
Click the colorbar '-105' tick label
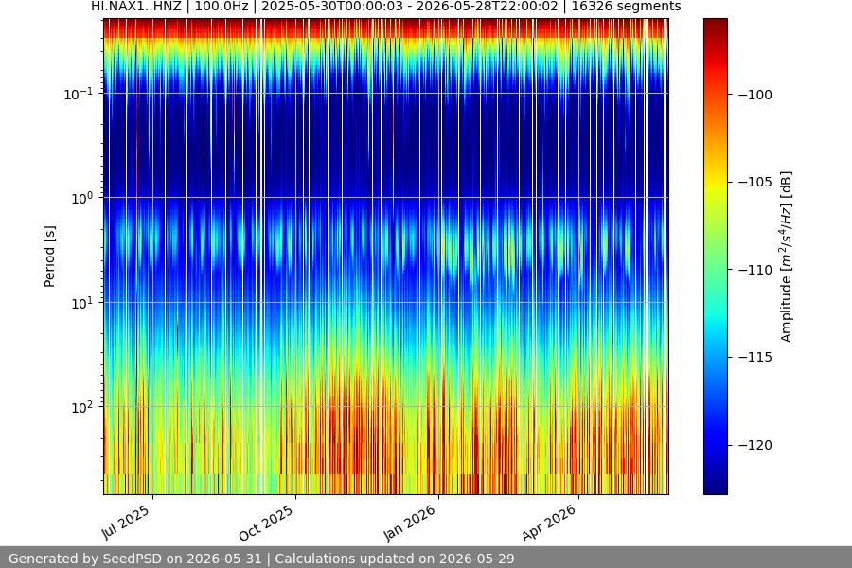(x=755, y=182)
